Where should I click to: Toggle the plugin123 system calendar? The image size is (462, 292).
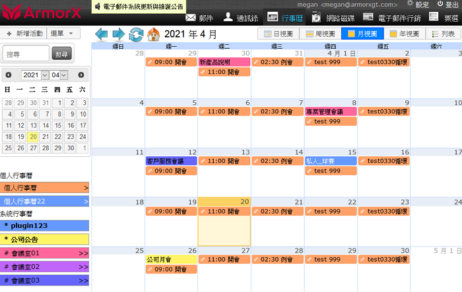[x=45, y=225]
